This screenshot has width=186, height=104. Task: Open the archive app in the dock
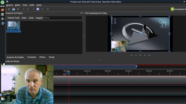coord(2,14)
